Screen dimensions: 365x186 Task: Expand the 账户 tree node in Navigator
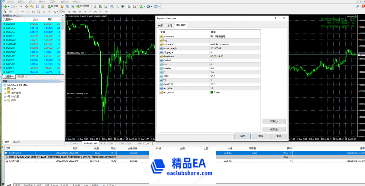coord(5,89)
